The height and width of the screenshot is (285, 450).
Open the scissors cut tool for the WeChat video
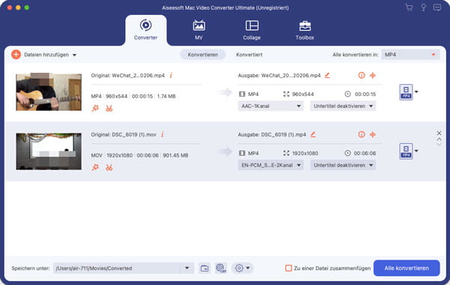tap(109, 108)
